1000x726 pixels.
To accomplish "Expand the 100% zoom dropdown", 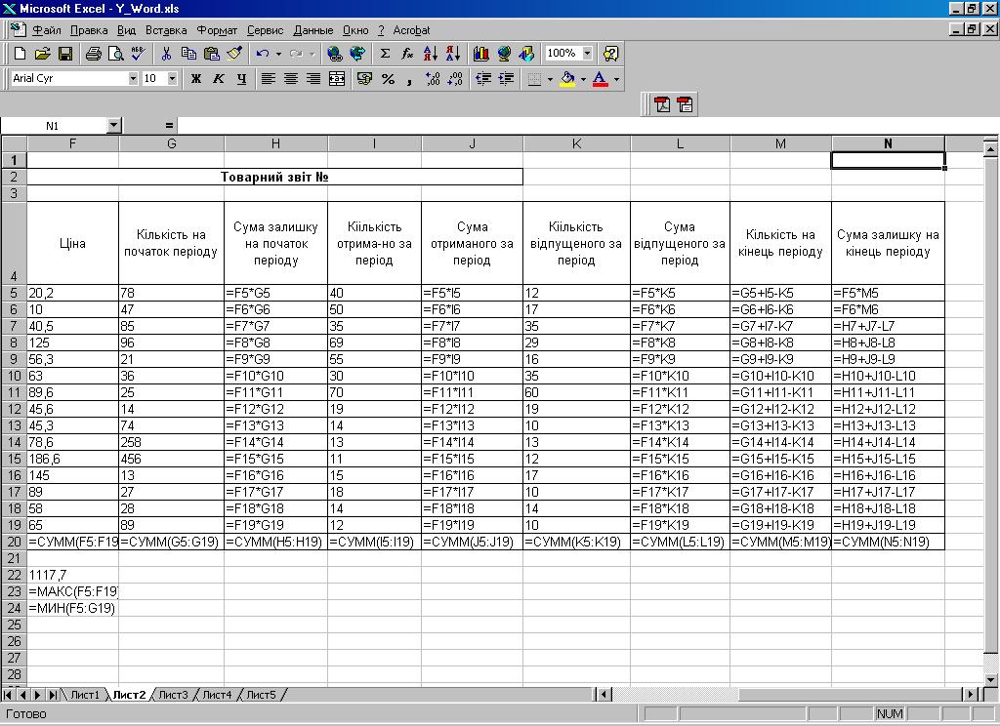I will coord(587,54).
